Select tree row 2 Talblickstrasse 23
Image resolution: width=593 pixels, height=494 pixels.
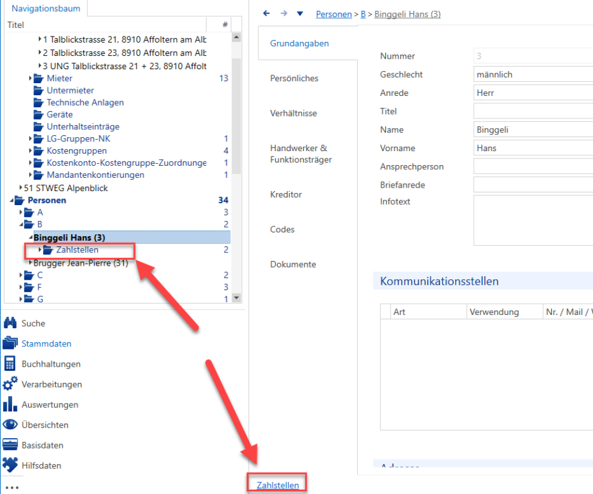coord(125,53)
